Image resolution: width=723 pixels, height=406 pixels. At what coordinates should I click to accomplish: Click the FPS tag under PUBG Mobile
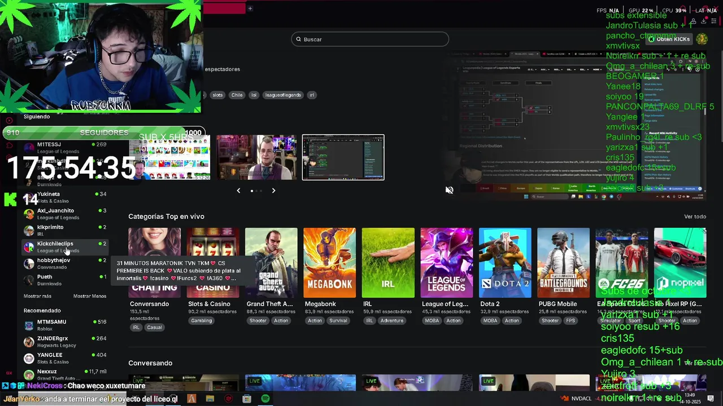tap(570, 321)
